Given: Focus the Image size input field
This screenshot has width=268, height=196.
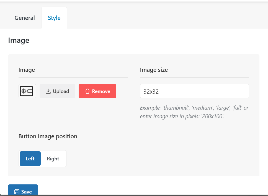Looking at the screenshot, I should pyautogui.click(x=195, y=91).
